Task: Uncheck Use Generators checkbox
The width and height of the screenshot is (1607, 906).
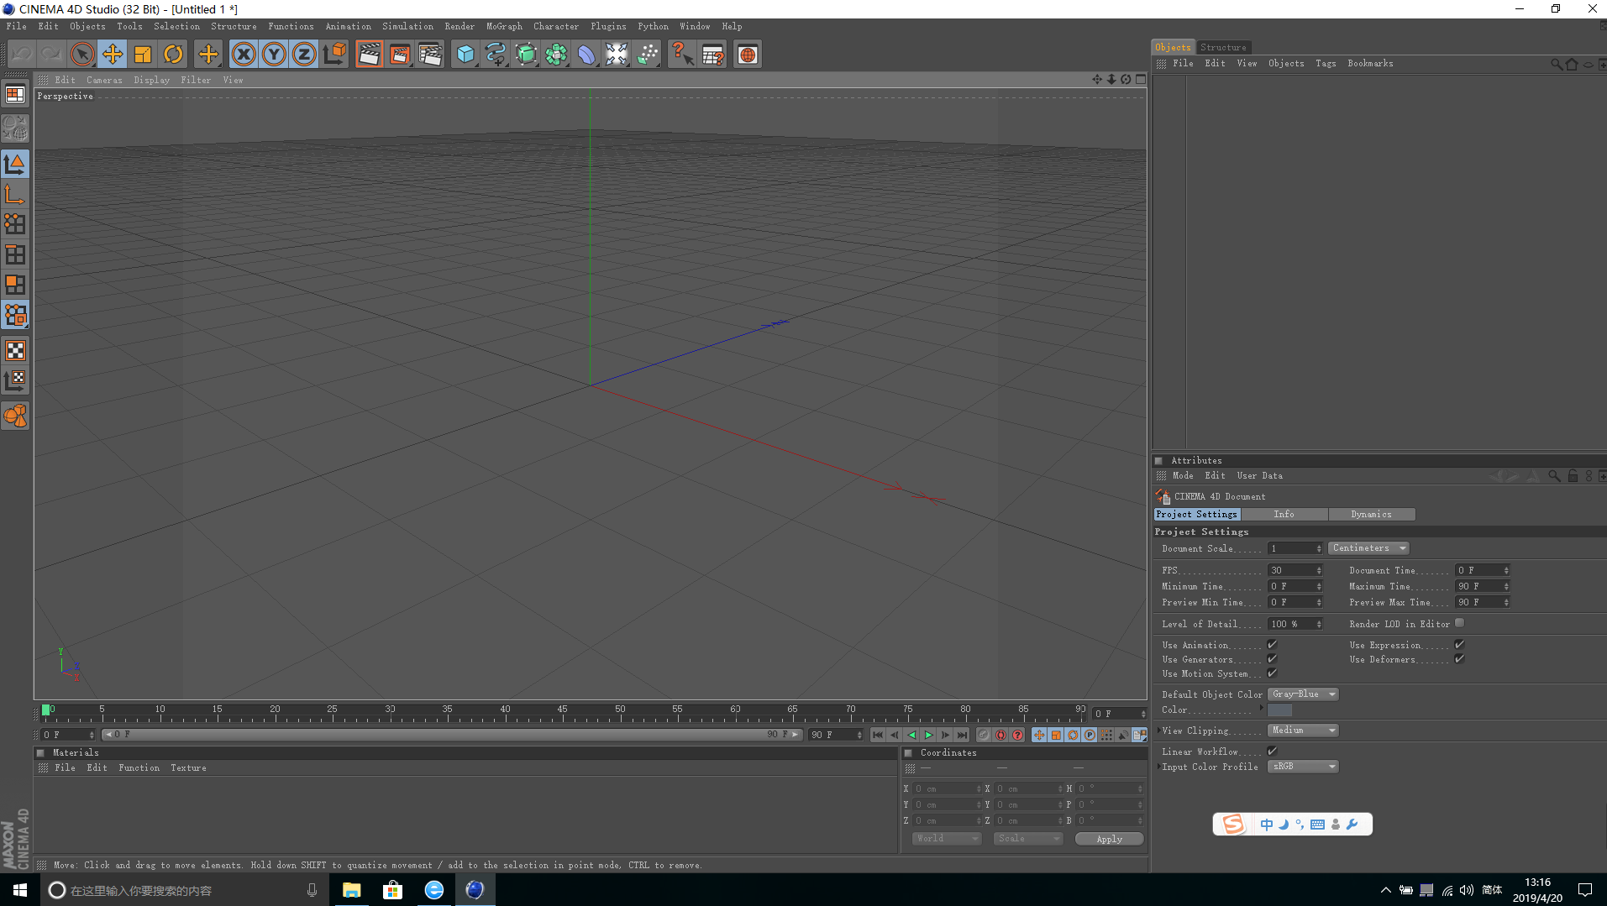Action: [x=1272, y=659]
